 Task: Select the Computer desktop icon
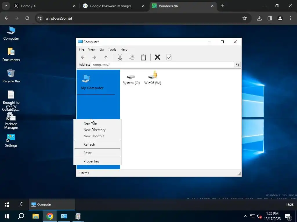point(11,34)
